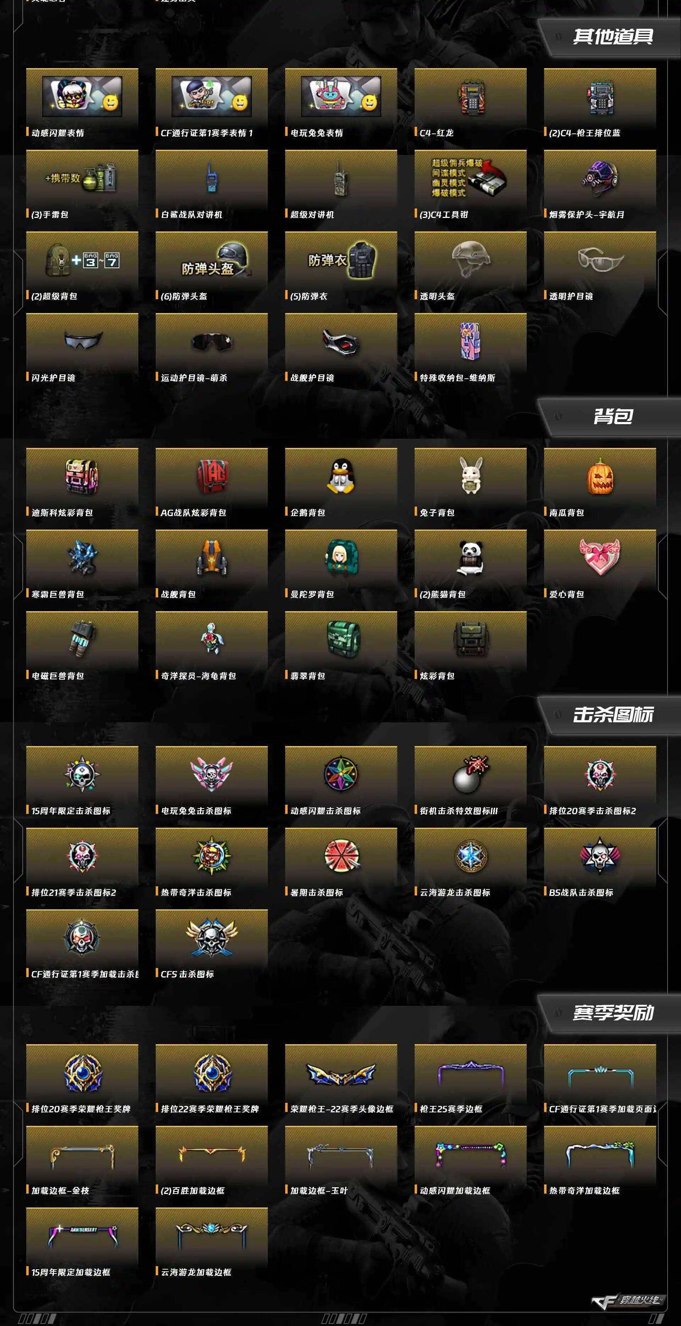Screen dimensions: 681x1326
Task: Select the 动感闪耀表情 emoticon thumbnail
Action: pos(82,97)
